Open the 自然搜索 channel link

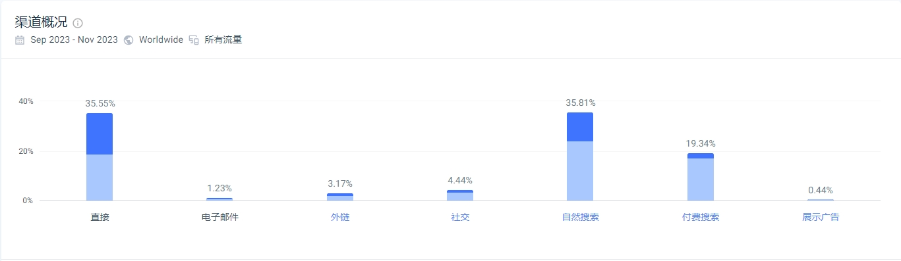580,217
